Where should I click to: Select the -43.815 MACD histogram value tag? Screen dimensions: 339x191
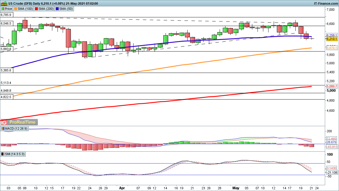[332, 147]
